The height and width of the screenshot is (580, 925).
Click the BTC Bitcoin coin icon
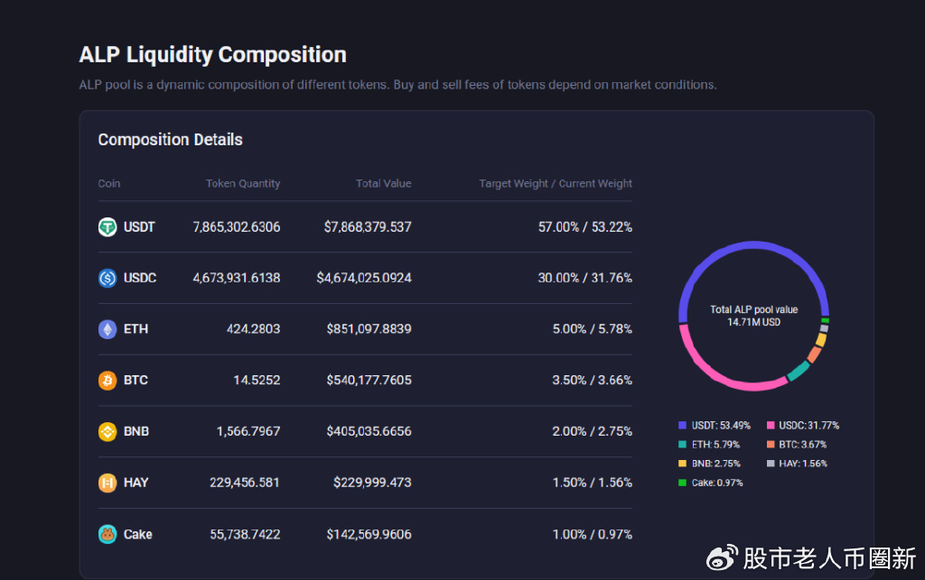(x=107, y=381)
